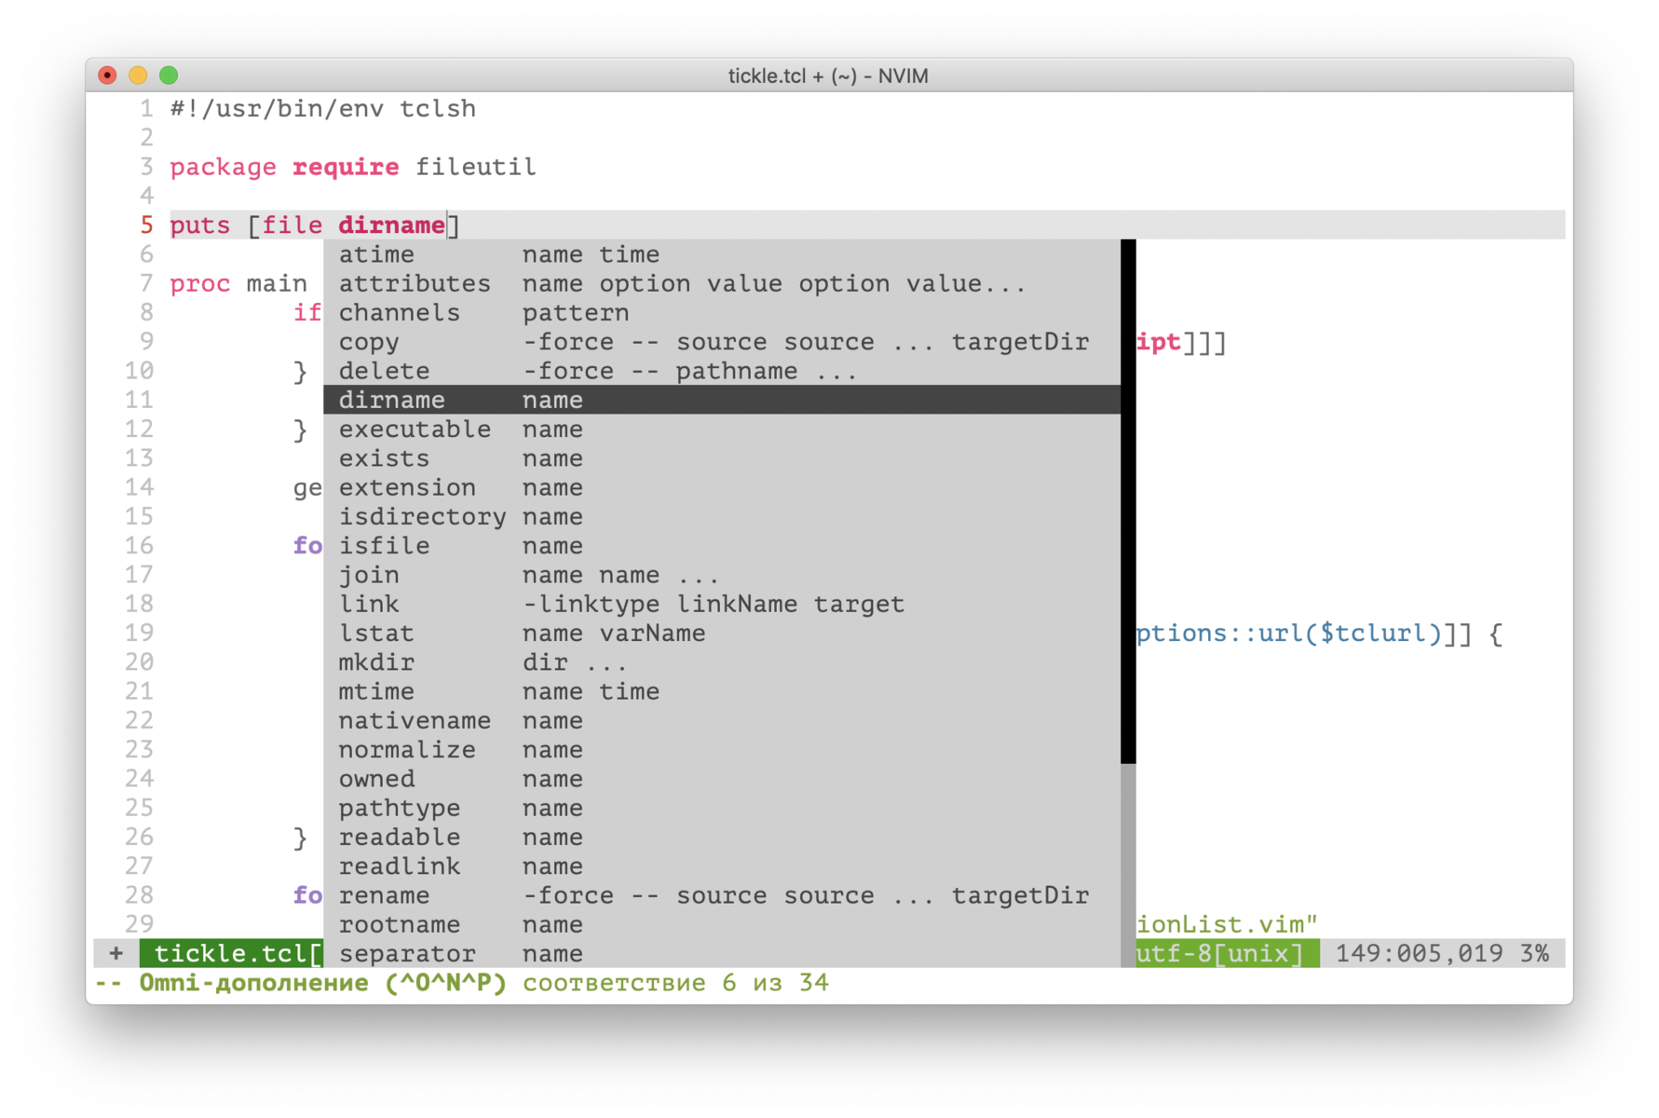Select readlink in the completion list

coord(722,866)
